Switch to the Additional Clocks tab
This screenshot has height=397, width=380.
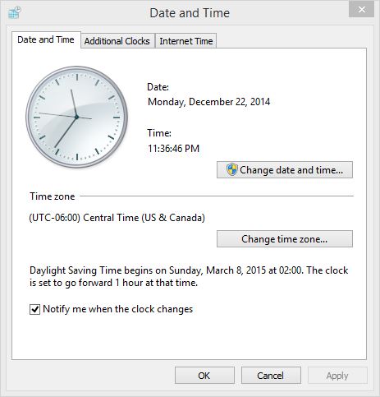[x=117, y=41]
